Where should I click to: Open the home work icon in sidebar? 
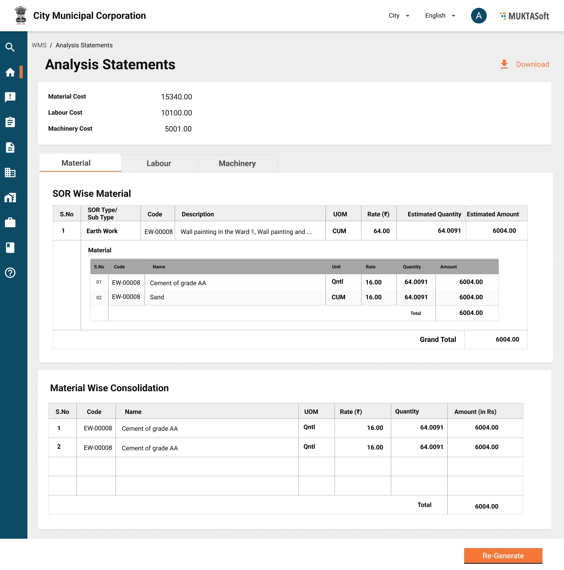pos(10,198)
